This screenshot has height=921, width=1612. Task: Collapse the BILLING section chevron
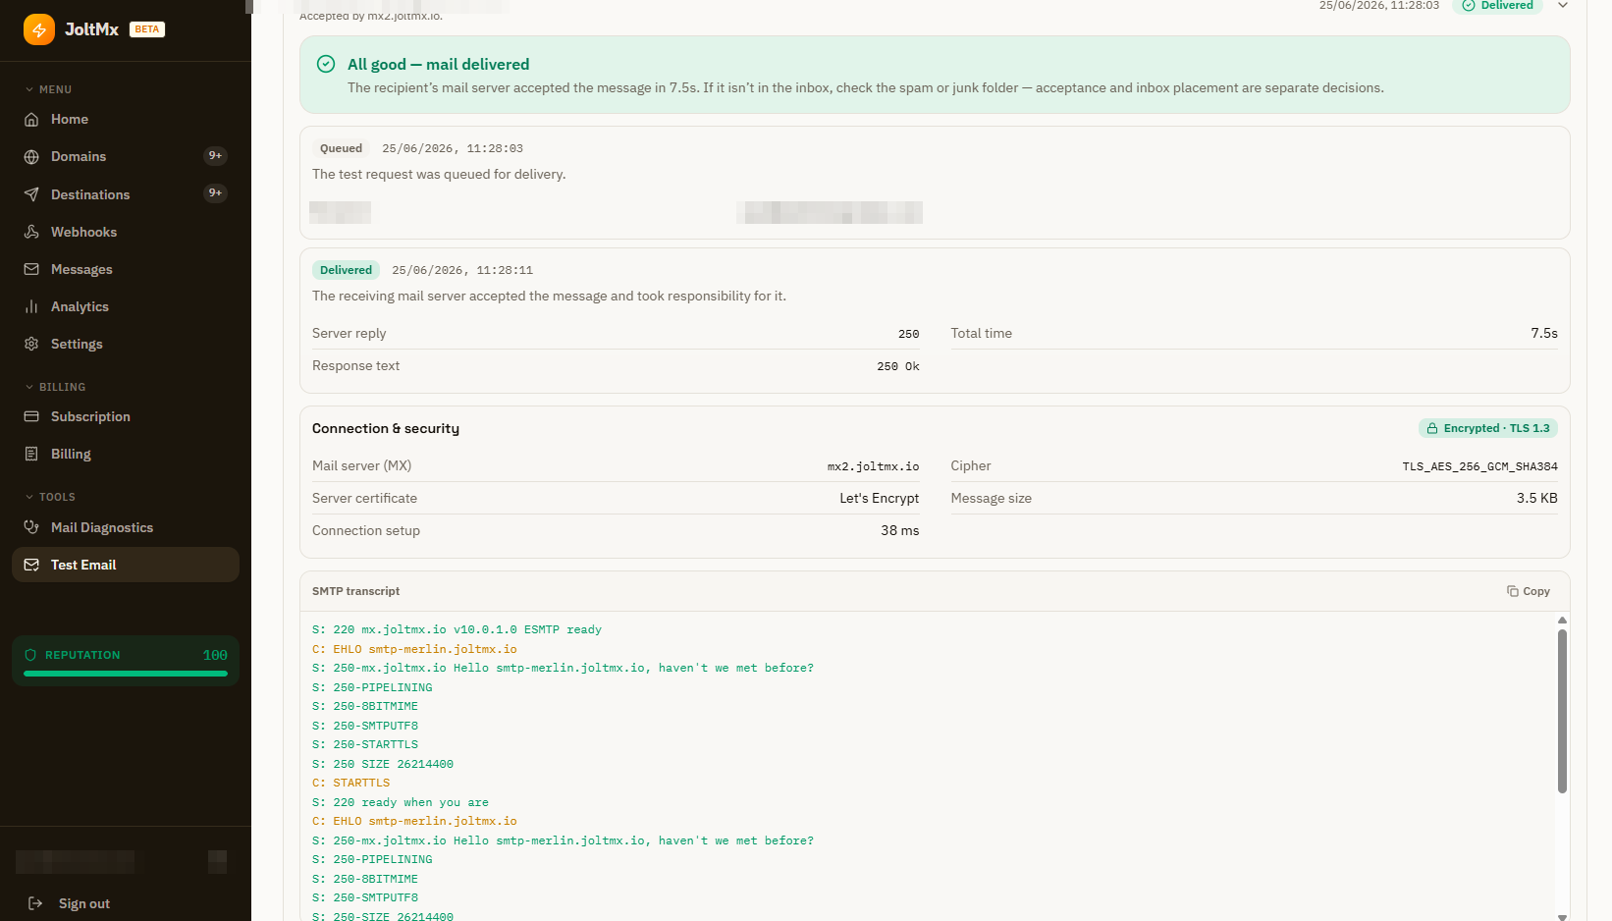point(29,387)
